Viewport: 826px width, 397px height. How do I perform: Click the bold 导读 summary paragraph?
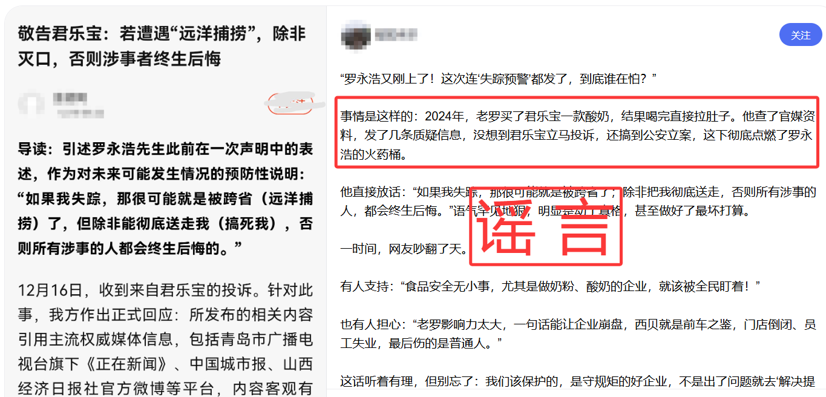coord(165,198)
